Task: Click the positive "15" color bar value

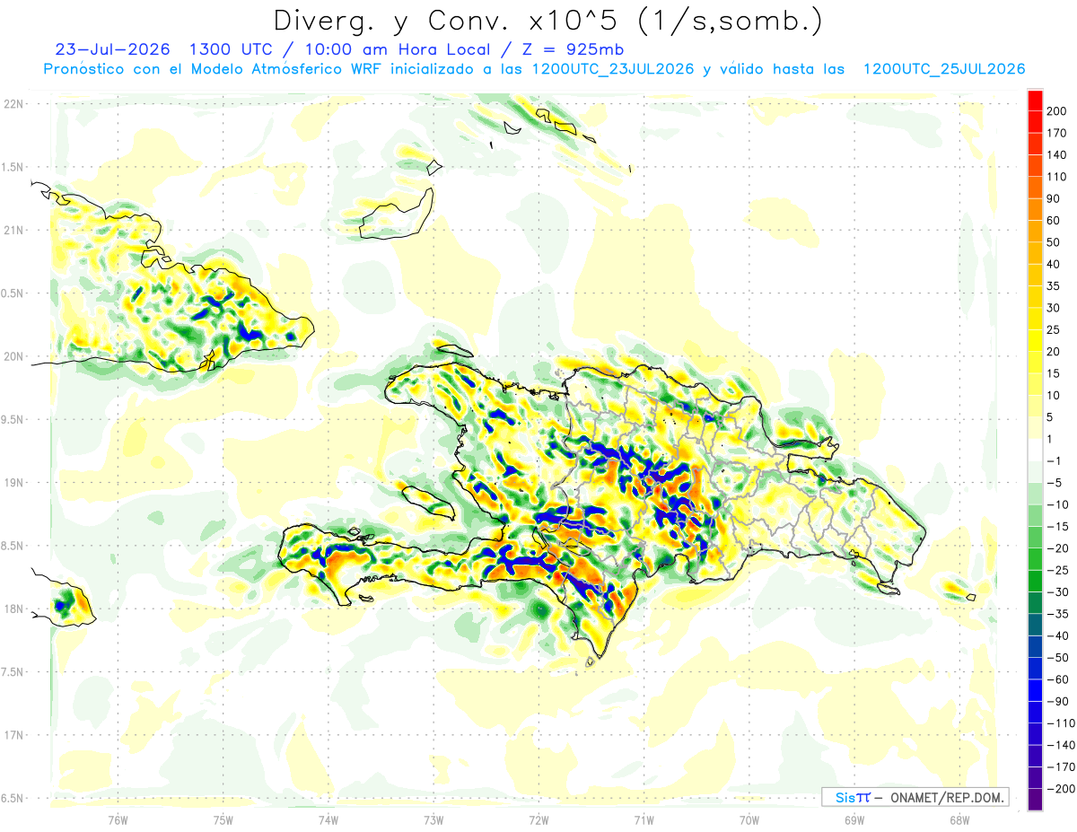Action: tap(1055, 373)
